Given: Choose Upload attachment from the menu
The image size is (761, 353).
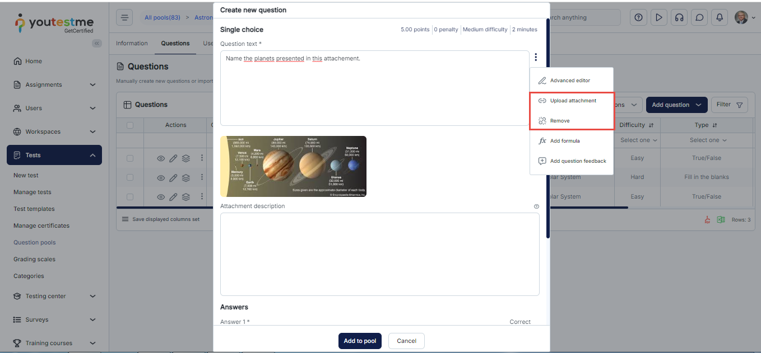Looking at the screenshot, I should coord(572,101).
